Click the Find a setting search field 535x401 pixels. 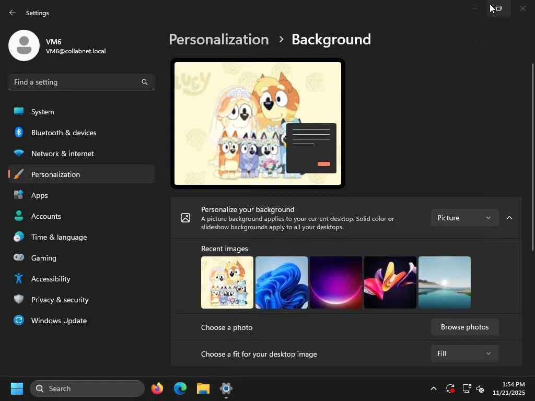(x=81, y=82)
